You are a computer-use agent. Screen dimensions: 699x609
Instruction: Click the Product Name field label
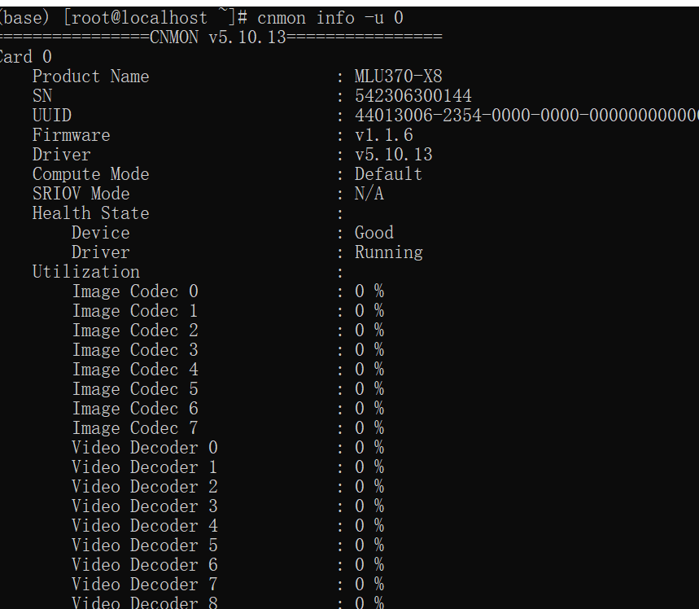(90, 77)
